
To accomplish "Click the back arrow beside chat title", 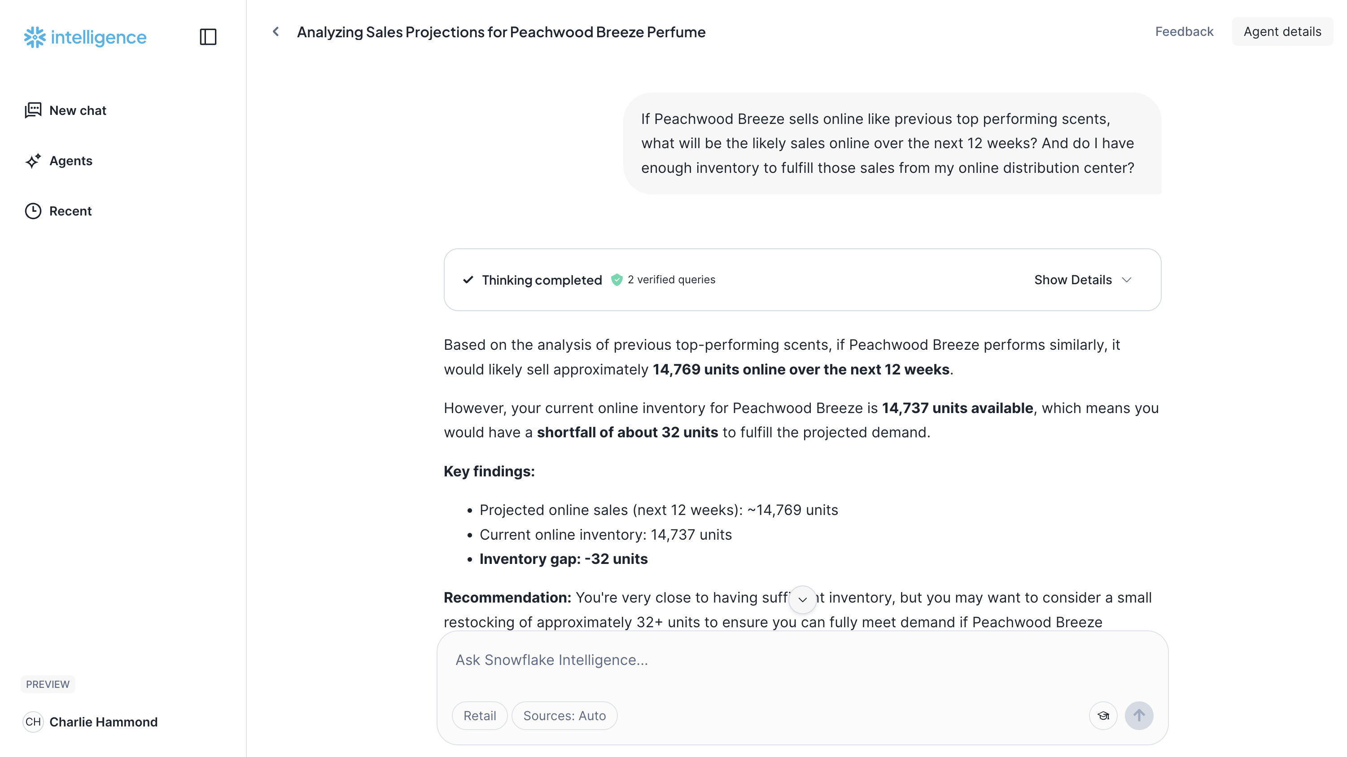I will click(276, 32).
